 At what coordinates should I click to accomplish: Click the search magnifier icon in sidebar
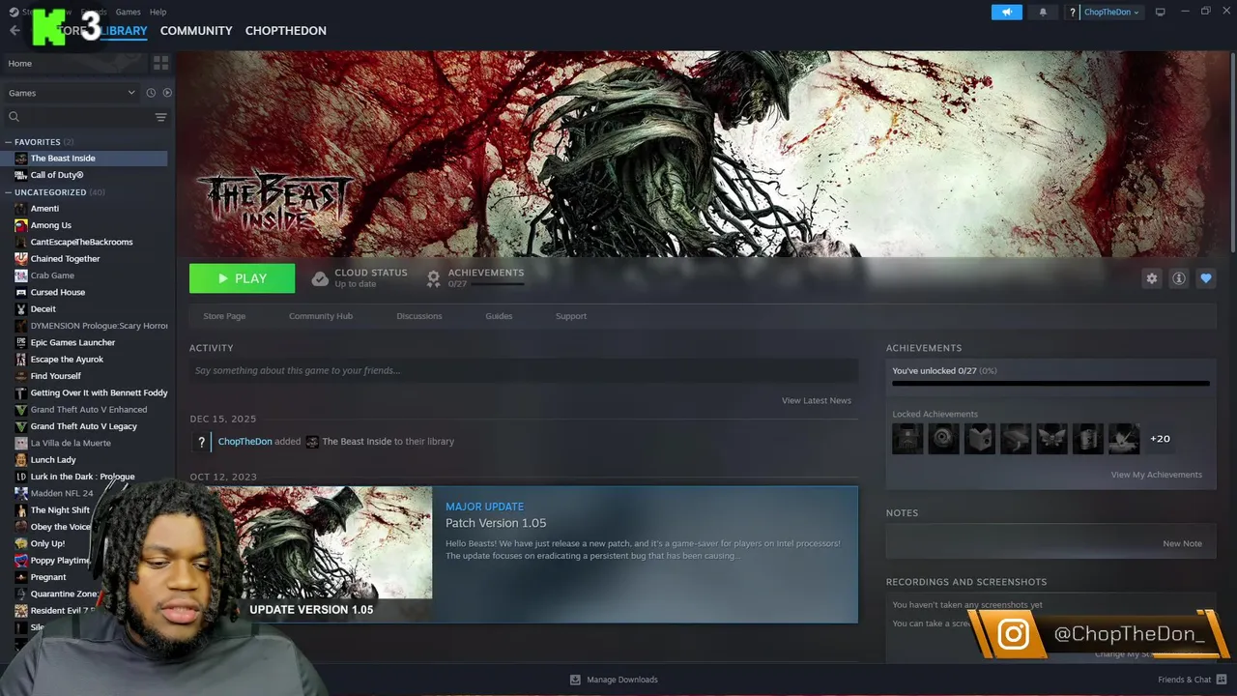pos(14,117)
